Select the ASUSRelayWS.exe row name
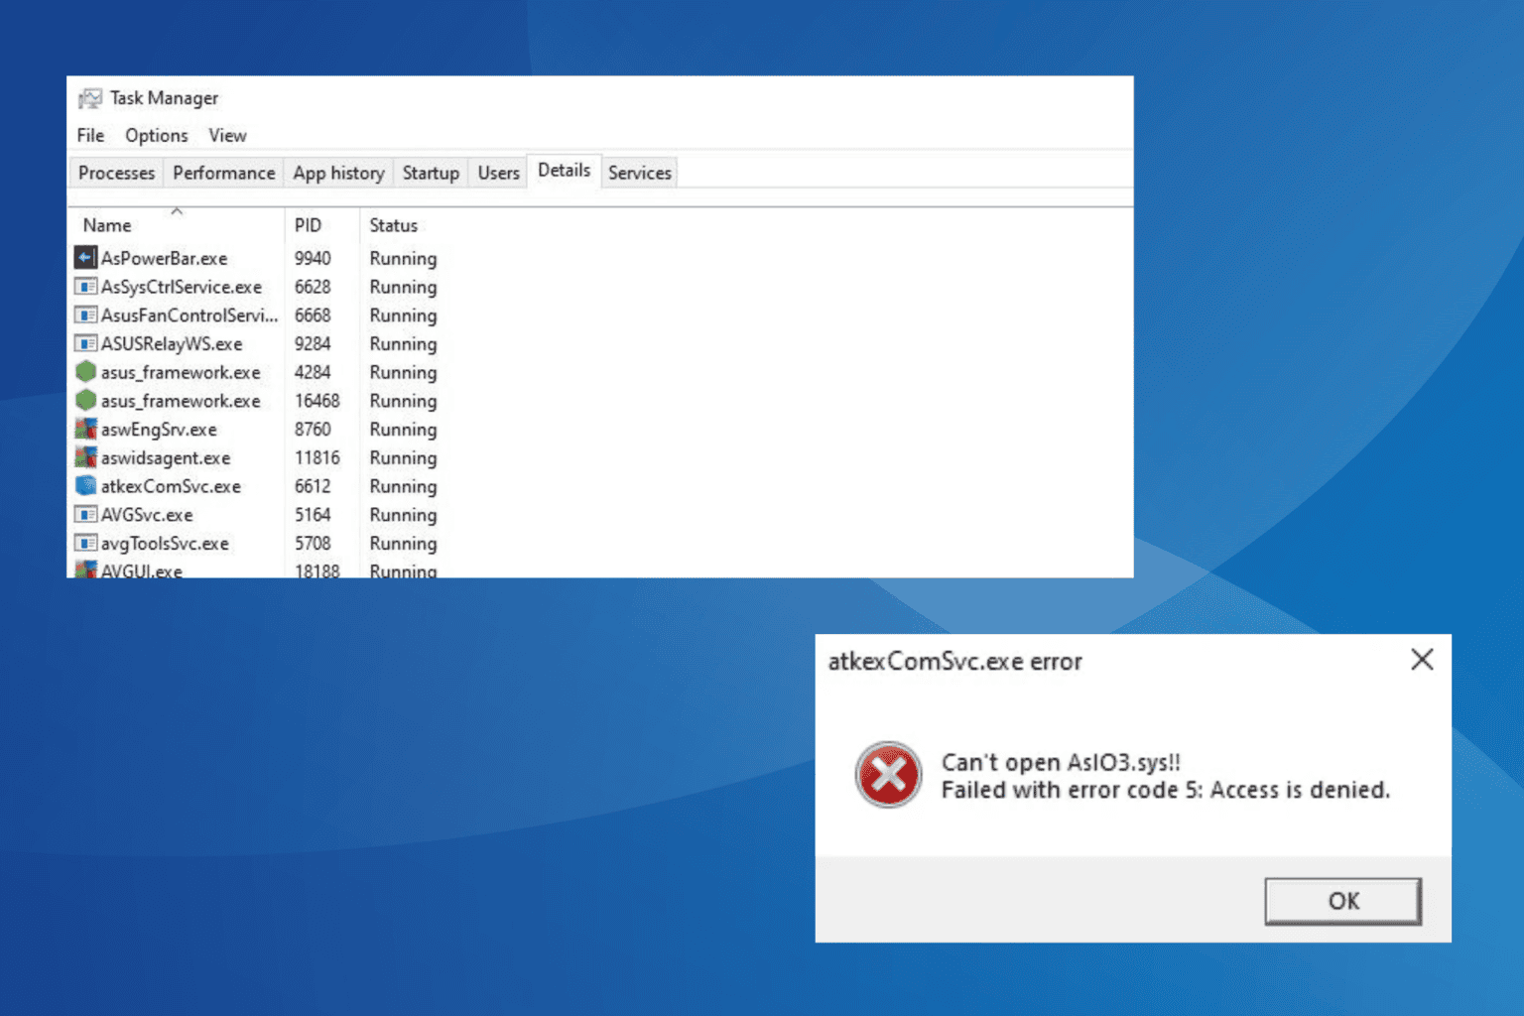The image size is (1524, 1016). (x=172, y=344)
